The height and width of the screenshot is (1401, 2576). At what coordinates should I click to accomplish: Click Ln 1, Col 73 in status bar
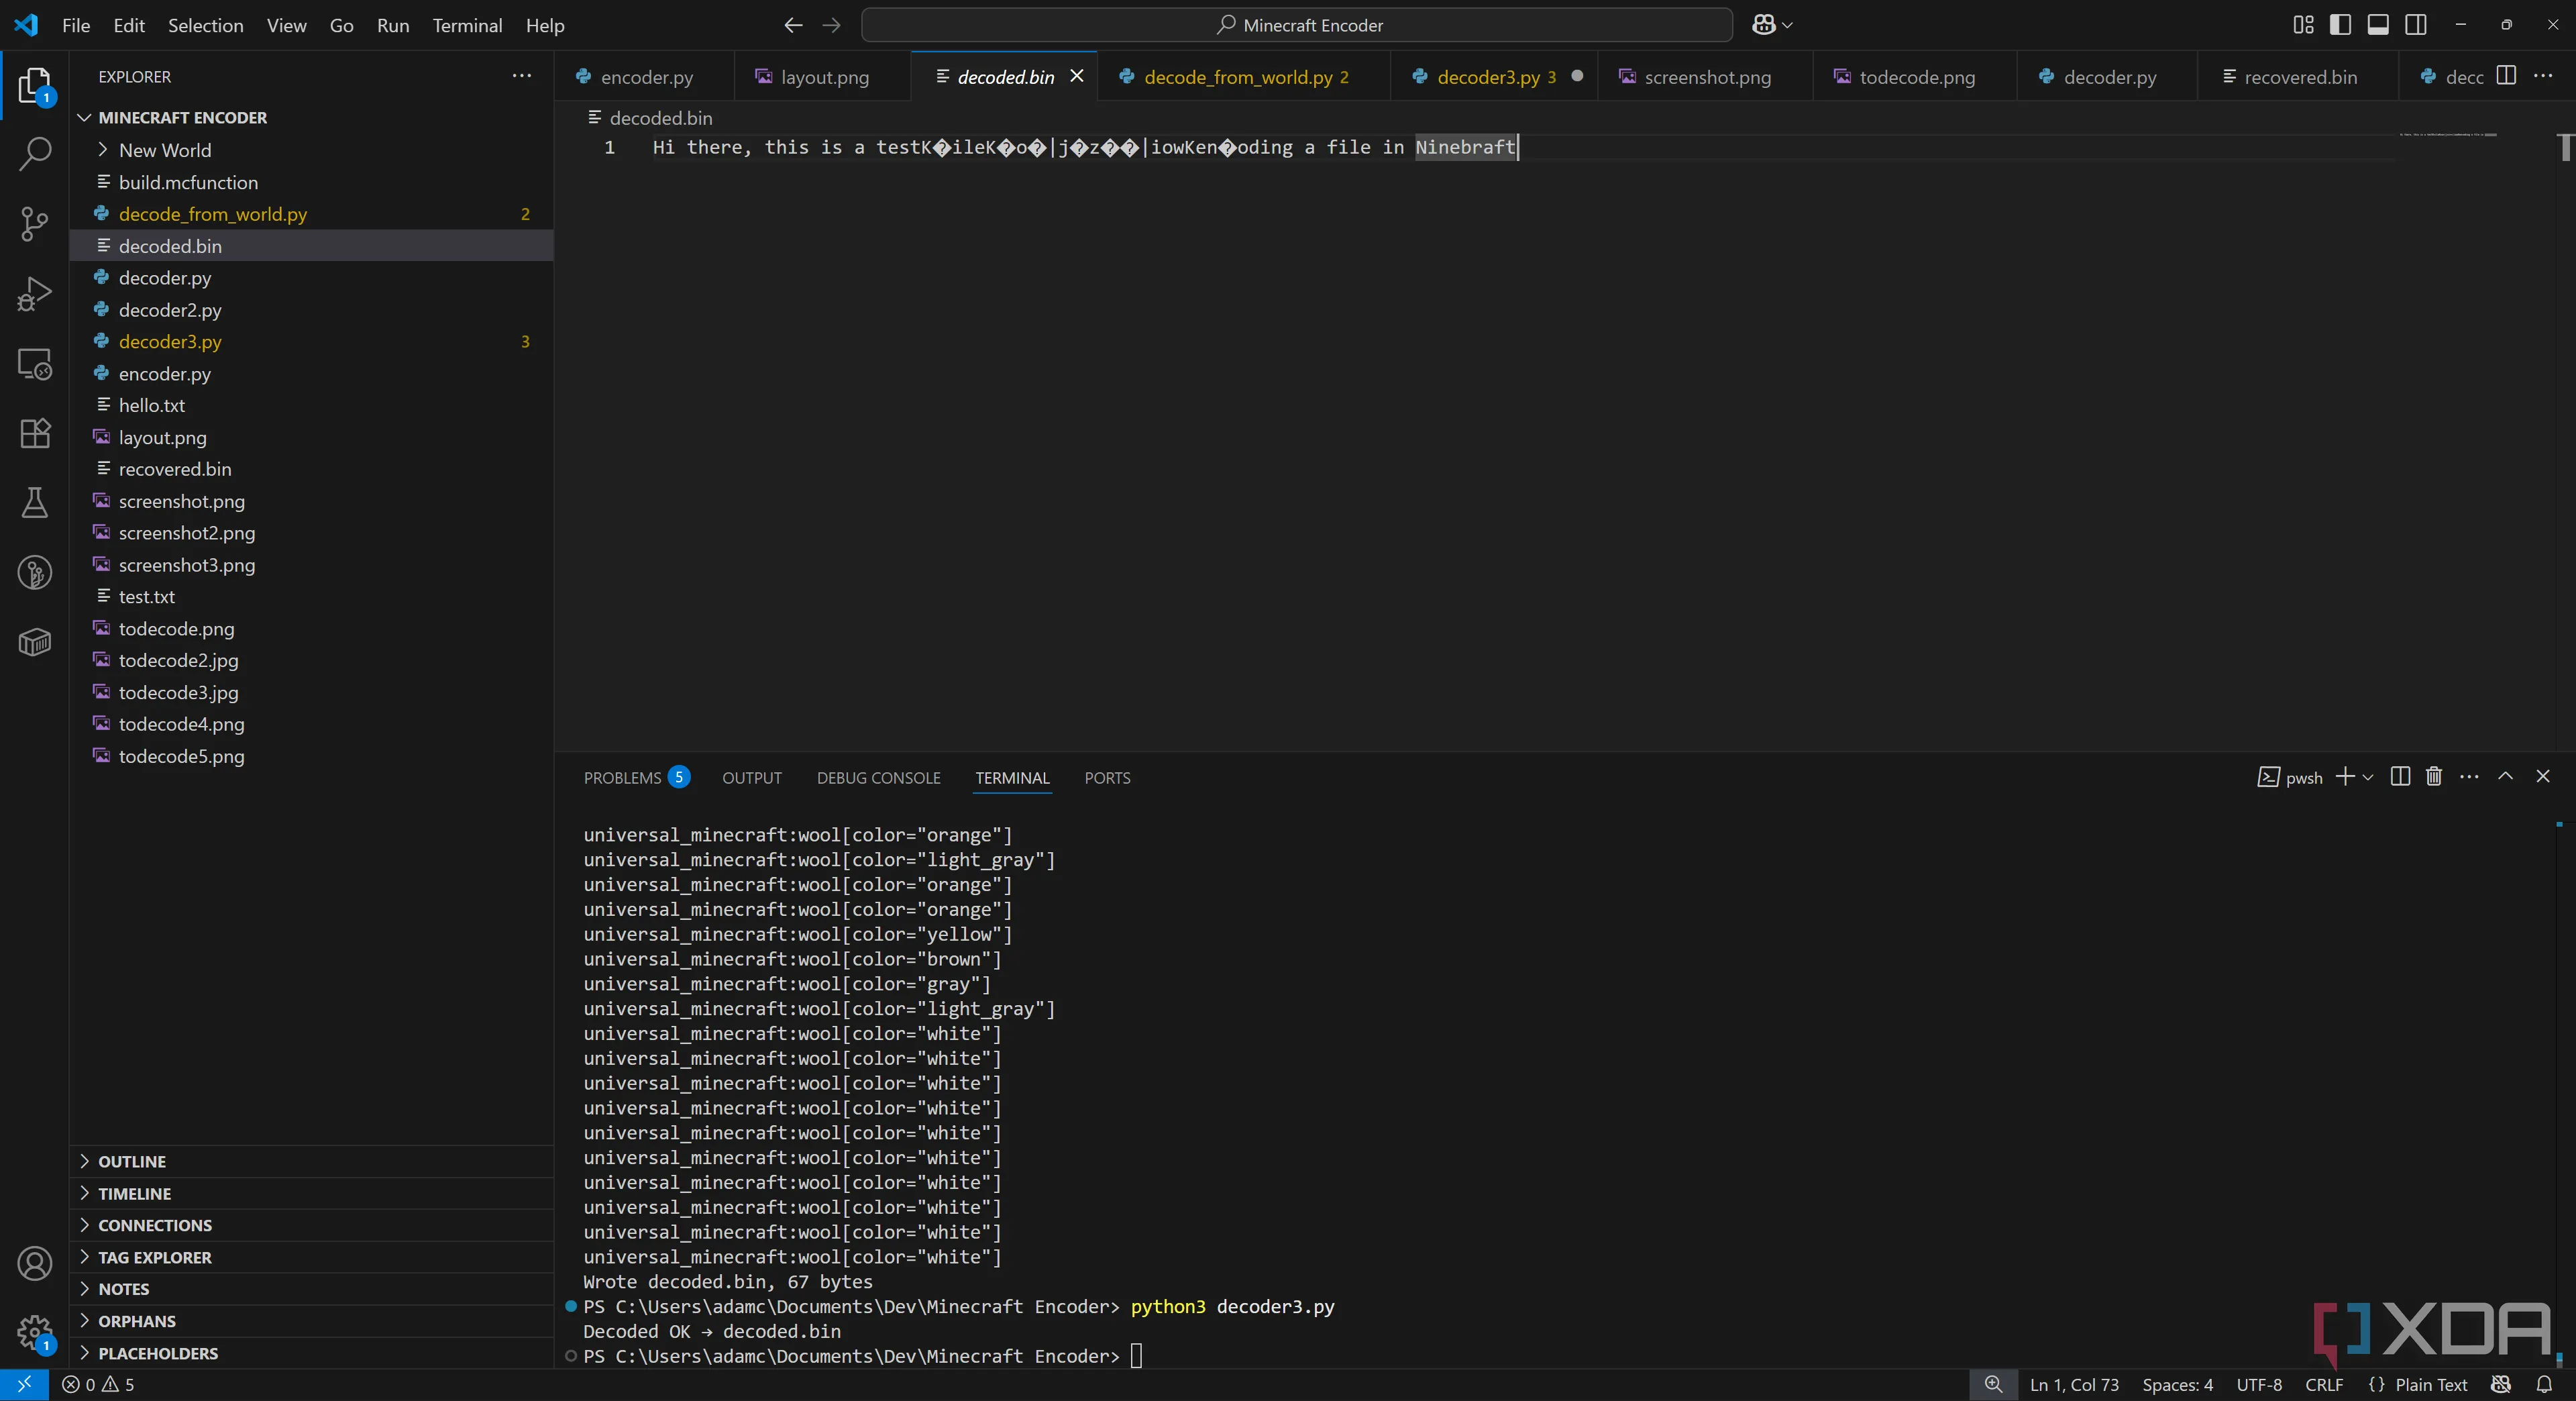point(2074,1385)
